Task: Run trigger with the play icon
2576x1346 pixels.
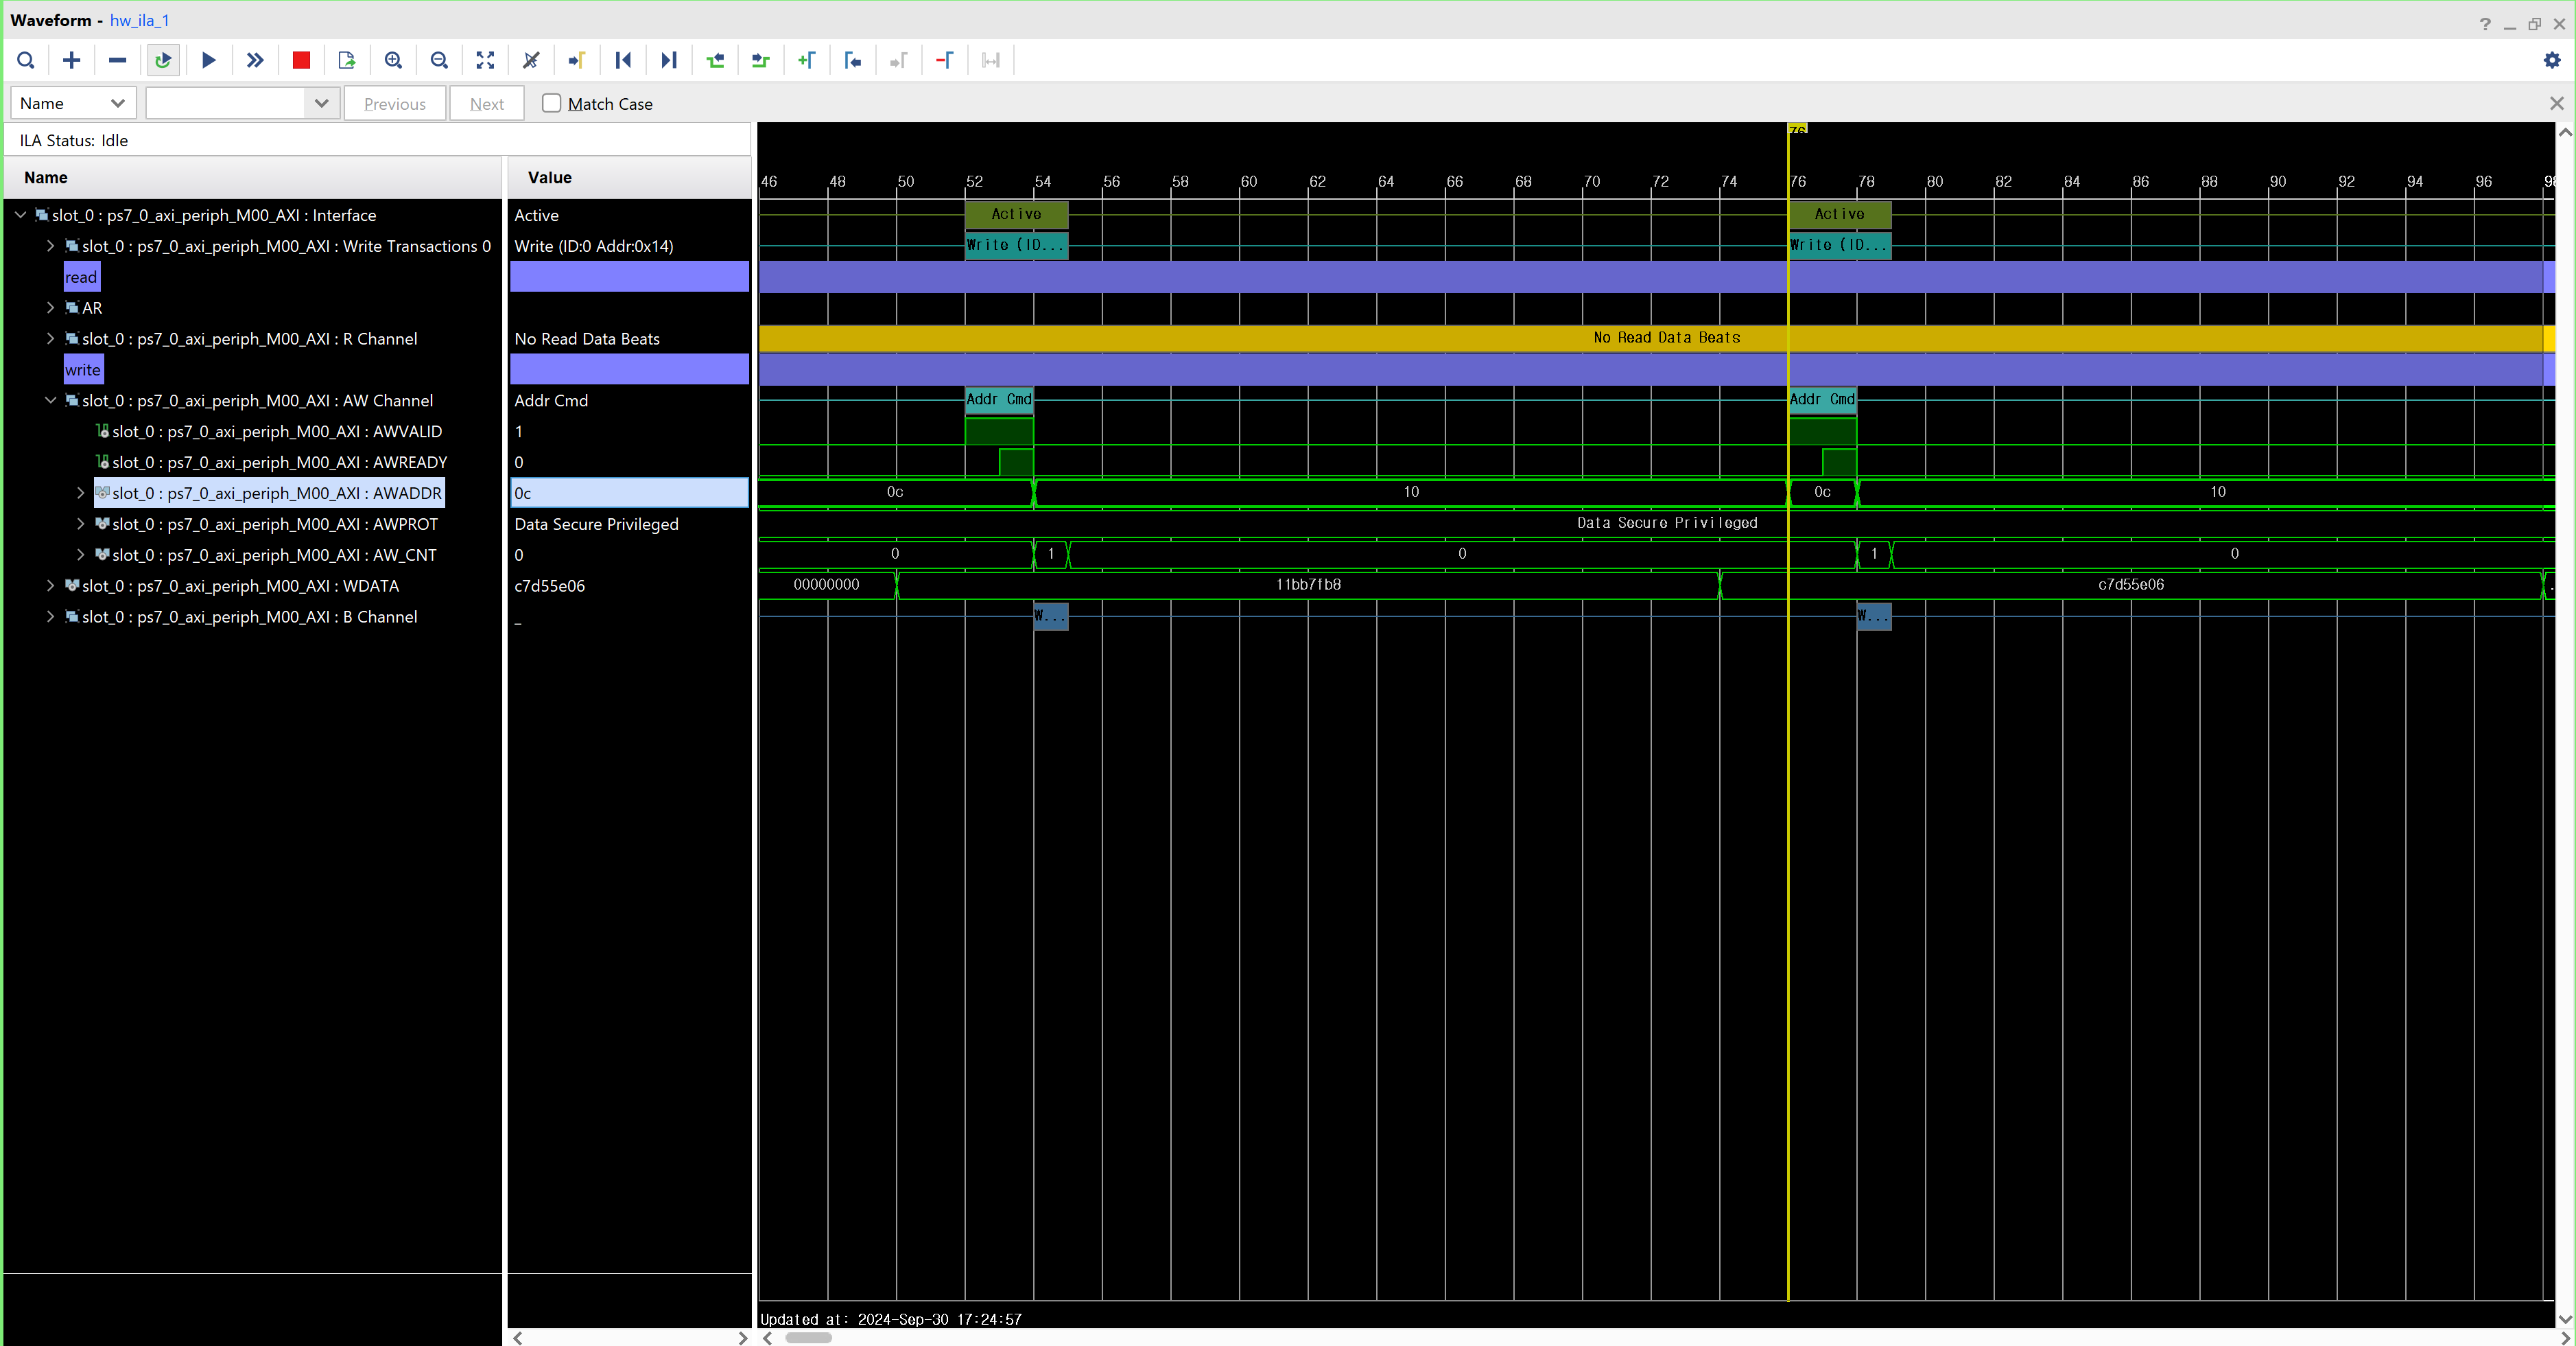Action: click(x=209, y=60)
